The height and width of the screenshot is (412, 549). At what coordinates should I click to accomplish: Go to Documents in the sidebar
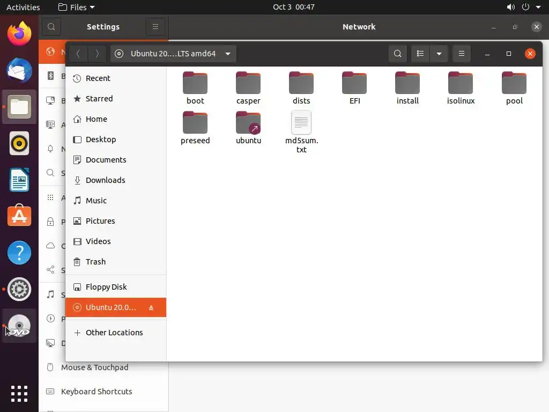coord(116,160)
